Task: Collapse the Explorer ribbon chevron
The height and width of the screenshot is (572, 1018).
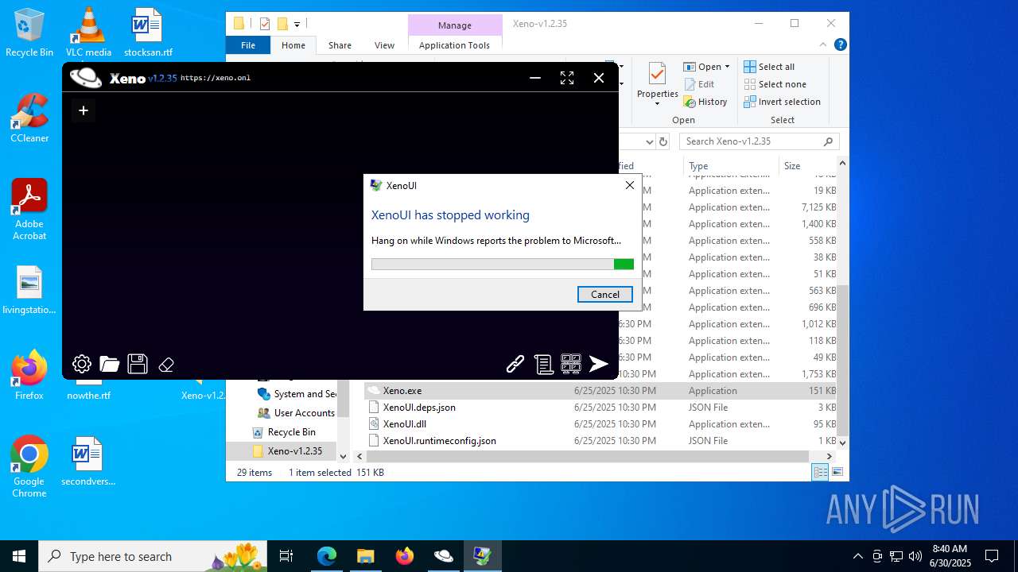Action: click(823, 45)
